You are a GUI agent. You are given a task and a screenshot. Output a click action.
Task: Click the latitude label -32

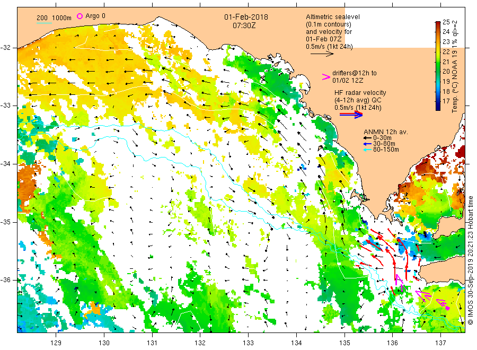(6, 48)
